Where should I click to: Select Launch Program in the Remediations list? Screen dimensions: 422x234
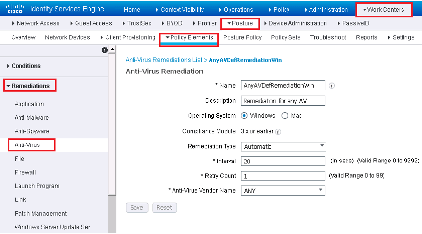[37, 186]
